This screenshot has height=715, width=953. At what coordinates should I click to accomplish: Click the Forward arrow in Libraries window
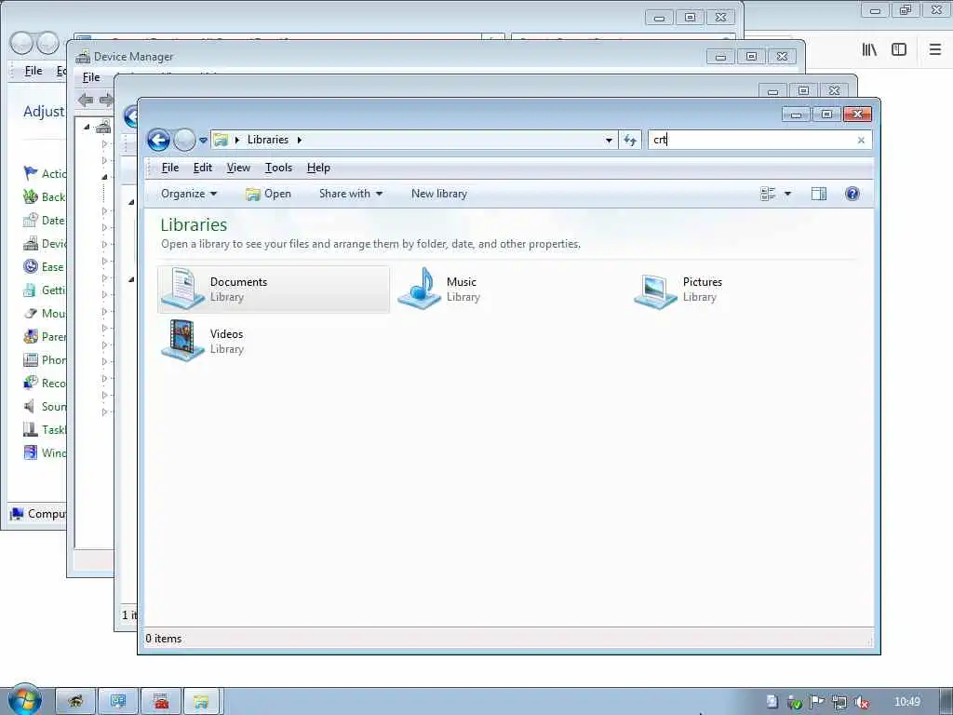coord(184,140)
